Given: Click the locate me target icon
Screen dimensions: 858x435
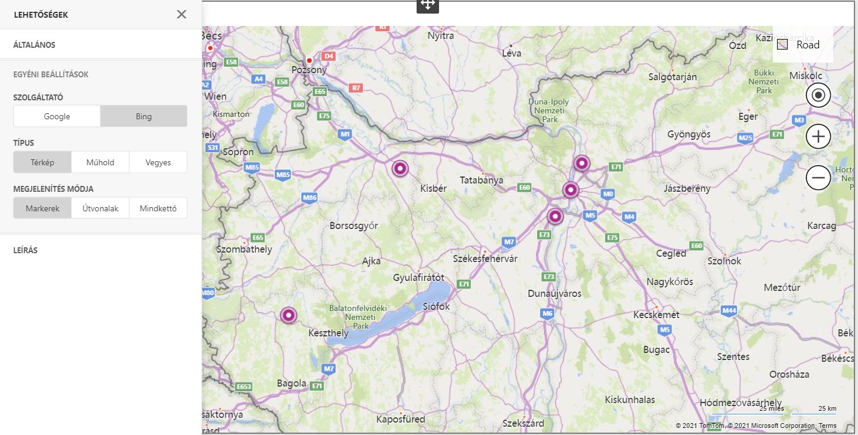Looking at the screenshot, I should pos(818,95).
